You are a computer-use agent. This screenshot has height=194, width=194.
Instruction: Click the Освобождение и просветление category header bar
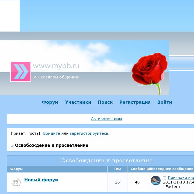coord(101,161)
